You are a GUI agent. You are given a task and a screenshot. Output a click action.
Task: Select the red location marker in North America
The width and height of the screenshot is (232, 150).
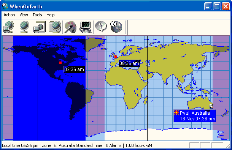coord(60,63)
